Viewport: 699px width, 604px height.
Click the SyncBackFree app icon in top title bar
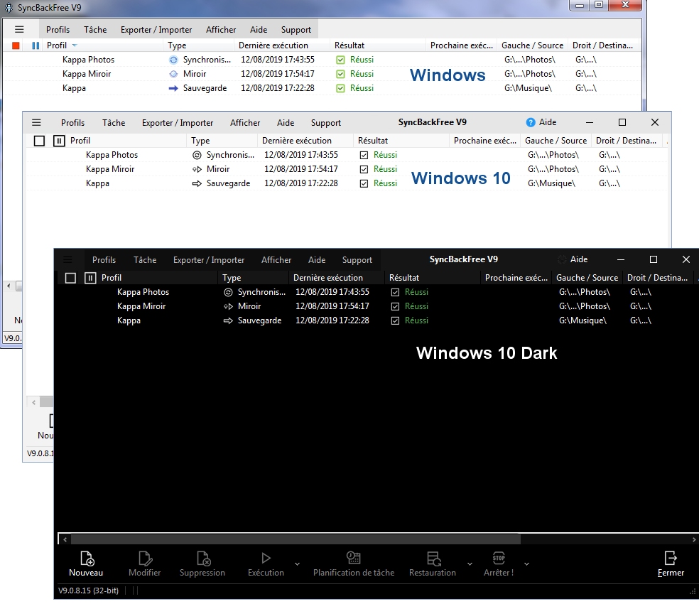coord(9,8)
